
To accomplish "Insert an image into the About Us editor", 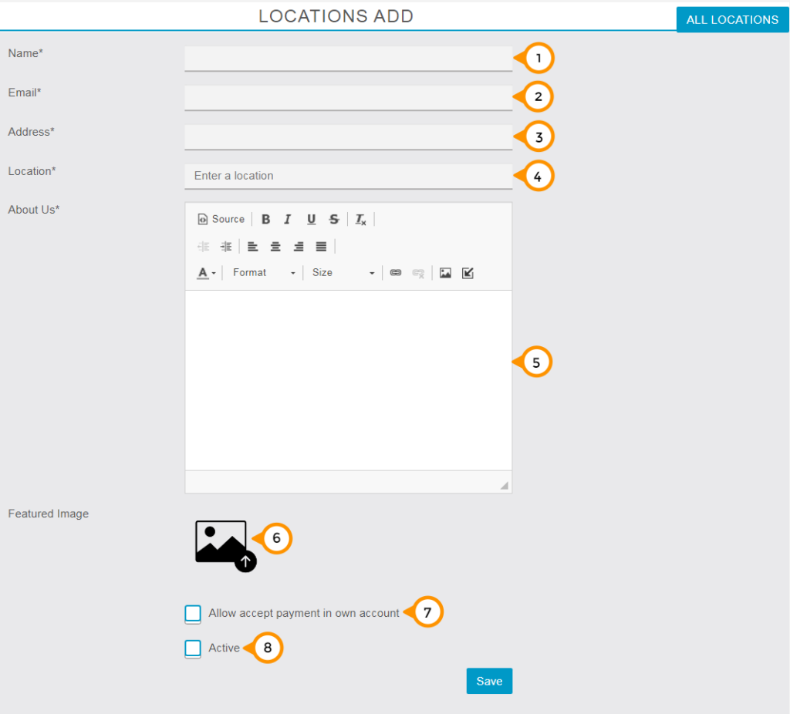I will point(445,272).
